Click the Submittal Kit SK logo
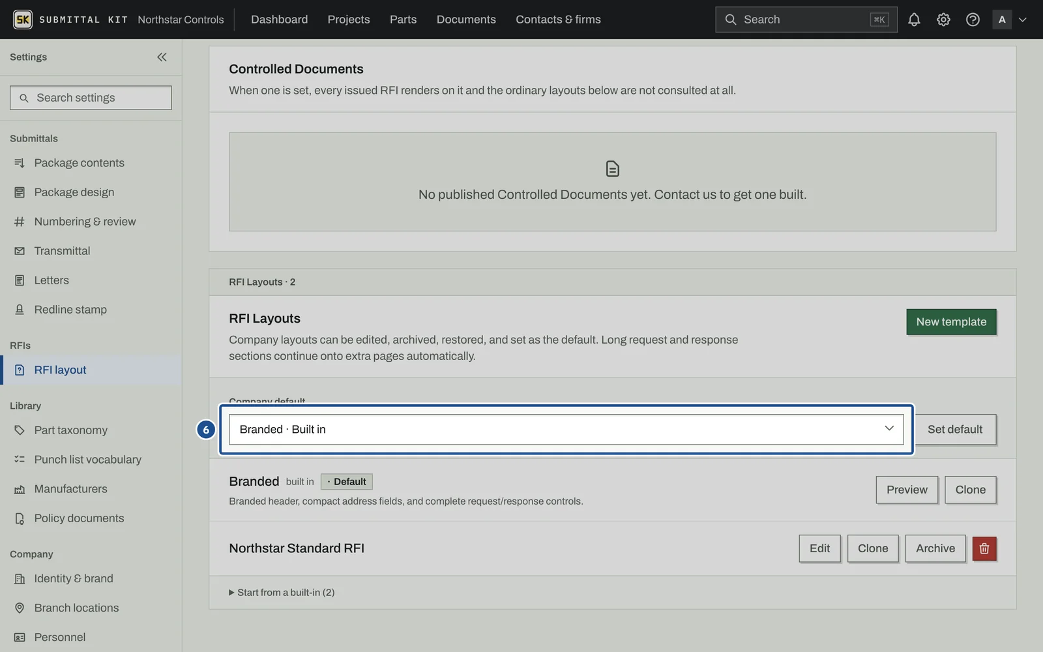 (23, 20)
